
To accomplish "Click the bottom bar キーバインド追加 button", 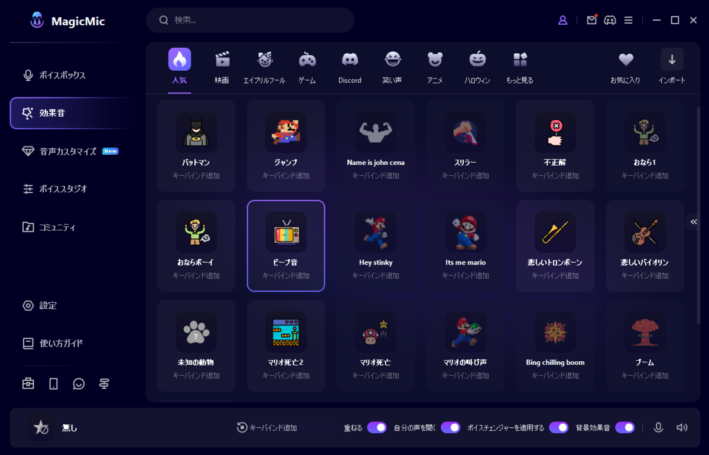I will 266,428.
